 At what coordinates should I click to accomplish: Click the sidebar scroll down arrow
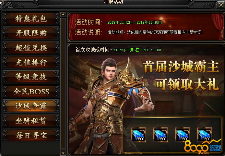(63, 153)
